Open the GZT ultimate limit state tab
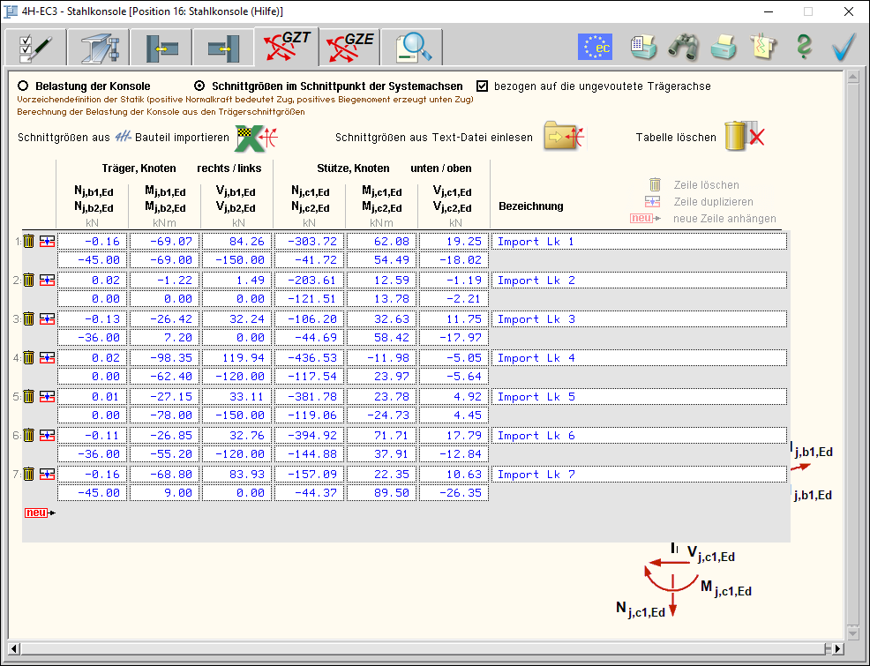The image size is (870, 666). point(285,47)
